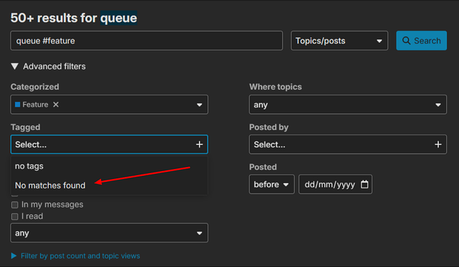This screenshot has width=459, height=267.
Task: Click the search query field containing 'queue #feature'
Action: (146, 41)
